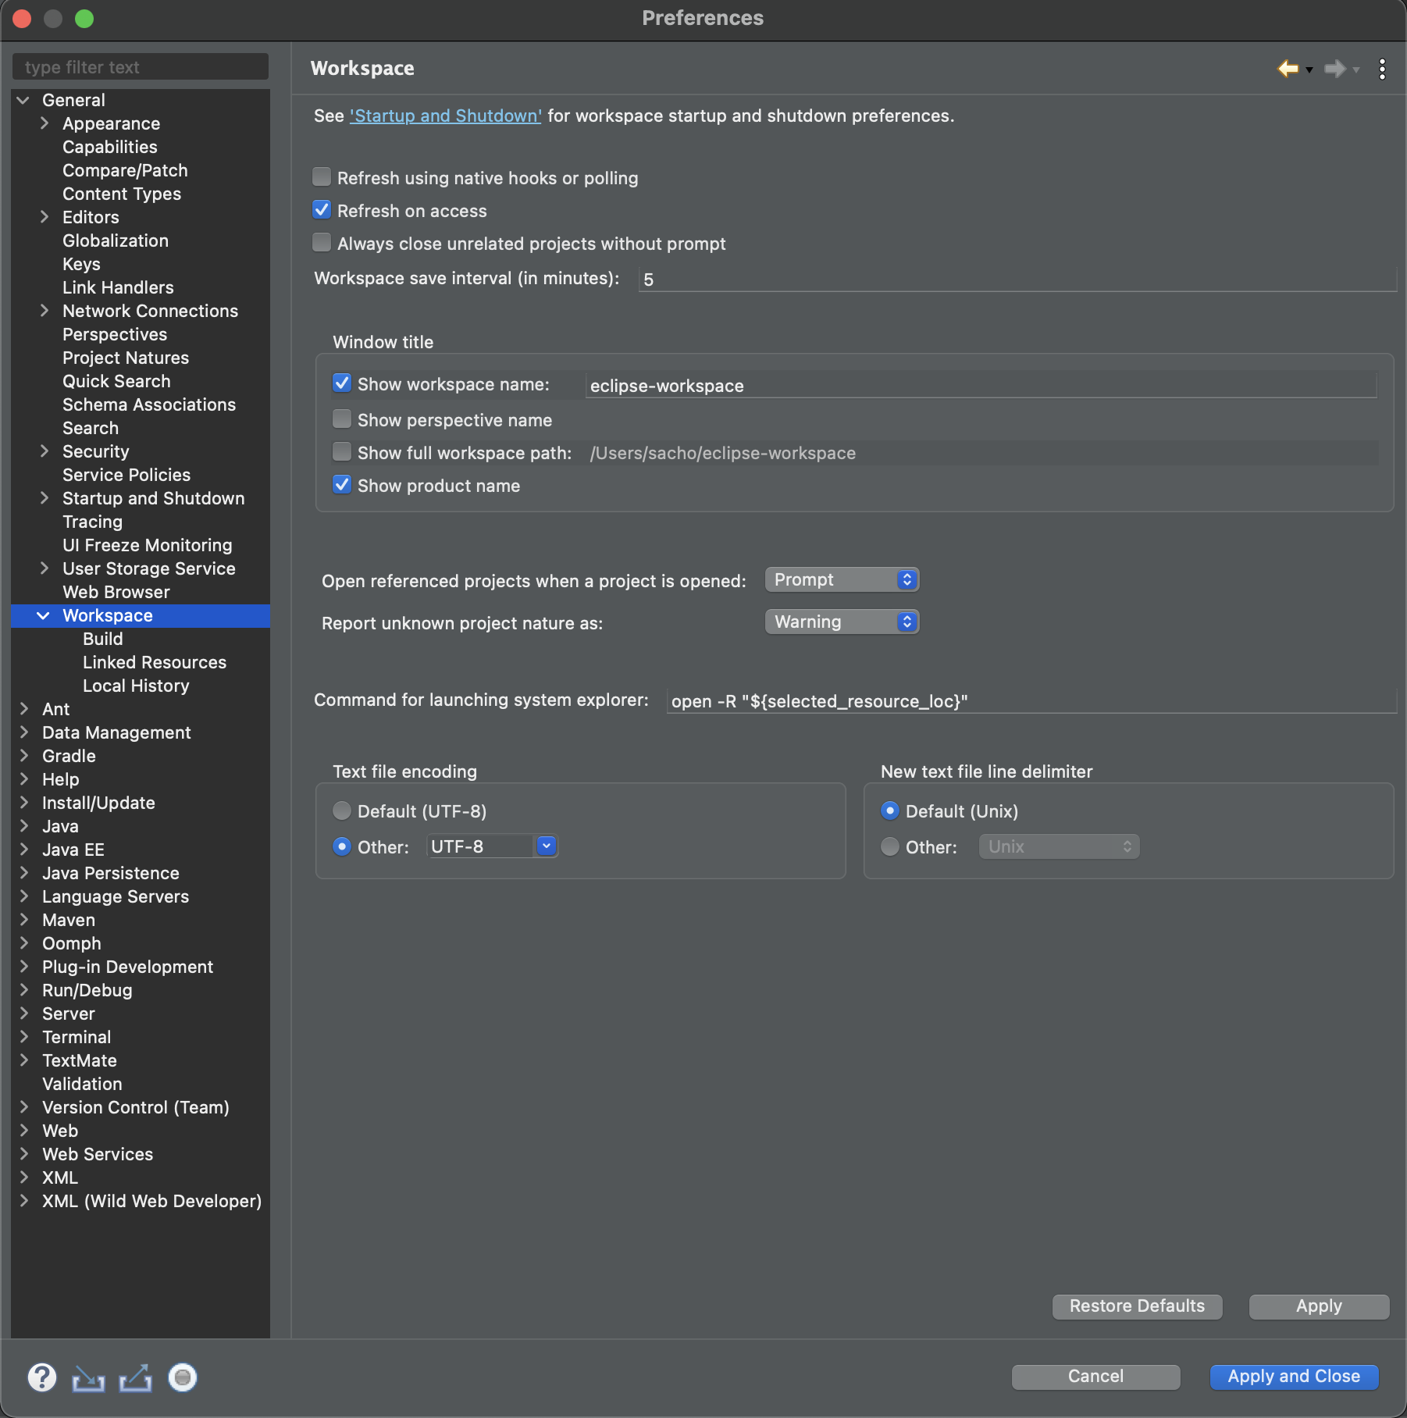Click the Workspace save interval field
The width and height of the screenshot is (1407, 1418).
pyautogui.click(x=1017, y=279)
